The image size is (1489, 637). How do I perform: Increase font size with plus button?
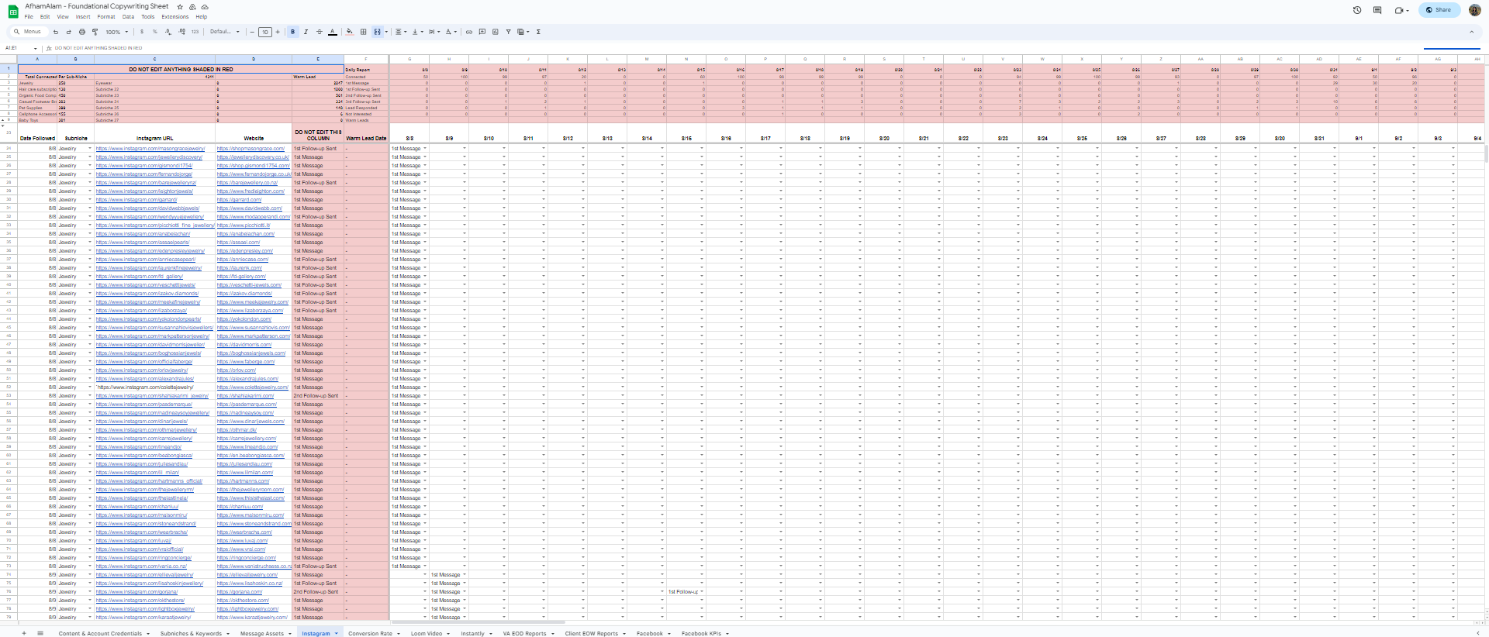point(278,32)
